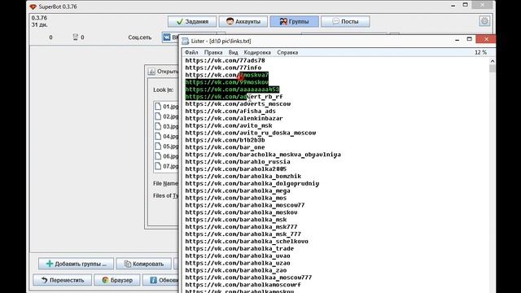This screenshot has height=293, width=521.
Task: Click the Добавить группы button
Action: pos(76,264)
